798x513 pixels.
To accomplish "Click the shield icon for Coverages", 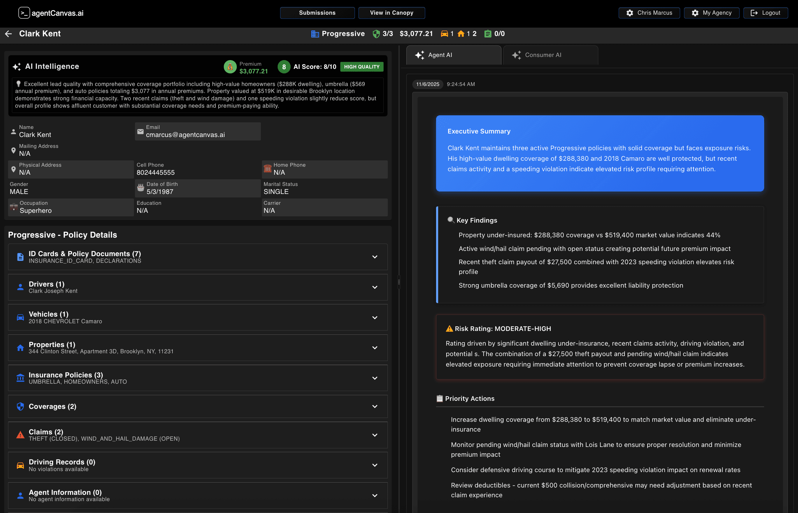I will tap(20, 406).
